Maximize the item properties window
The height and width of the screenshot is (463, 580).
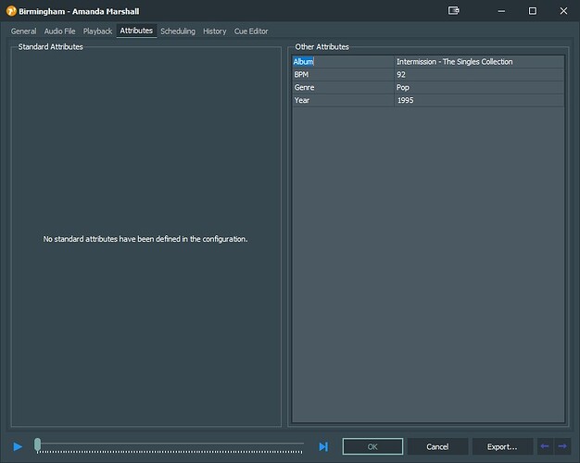[532, 11]
